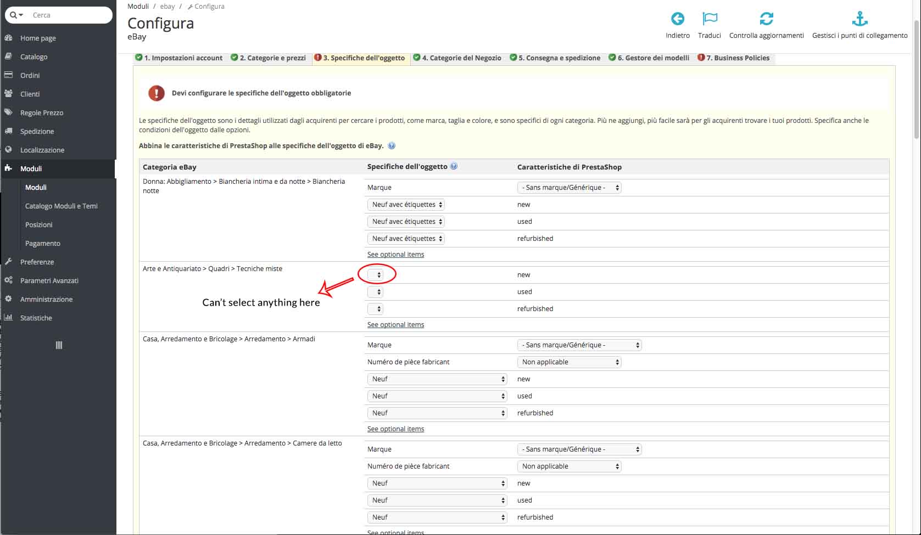
Task: Click the Catalogo book icon in sidebar
Action: tap(8, 57)
